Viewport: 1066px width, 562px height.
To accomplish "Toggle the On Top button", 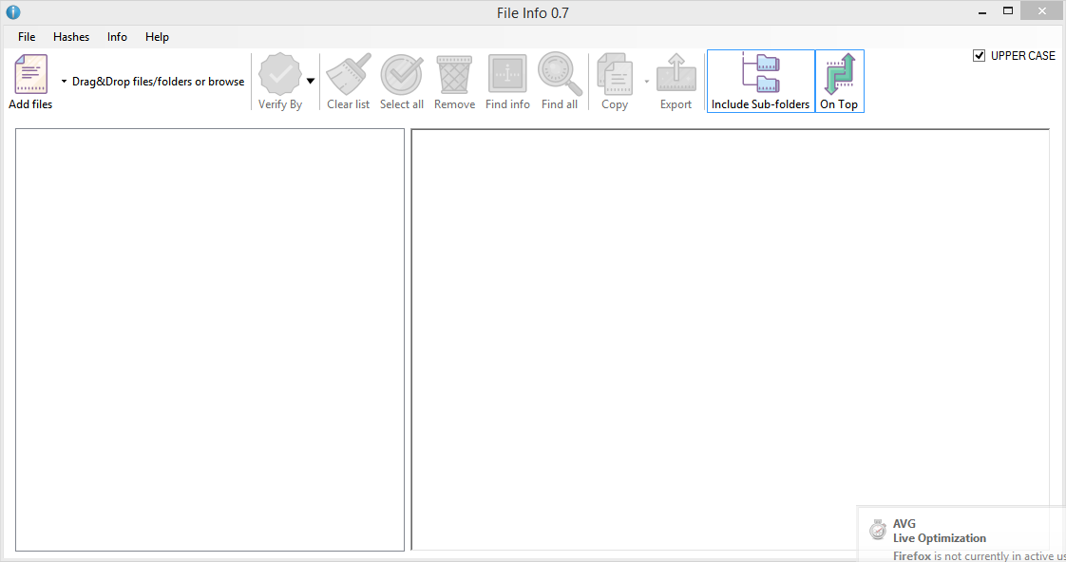I will tap(839, 81).
